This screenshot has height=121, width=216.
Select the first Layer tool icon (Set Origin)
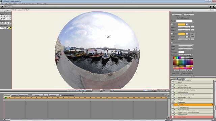coord(1,16)
